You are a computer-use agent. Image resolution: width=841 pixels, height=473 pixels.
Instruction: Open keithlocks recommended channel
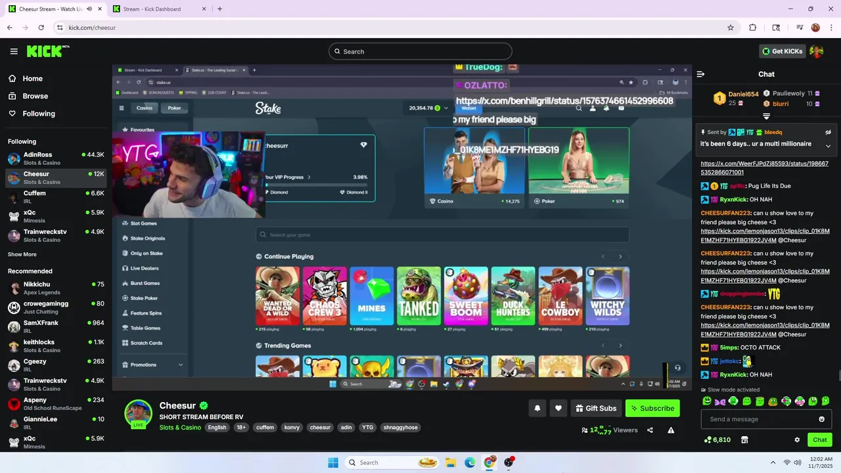point(56,346)
